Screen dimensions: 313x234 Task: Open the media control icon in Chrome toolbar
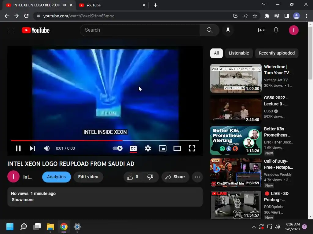(277, 16)
